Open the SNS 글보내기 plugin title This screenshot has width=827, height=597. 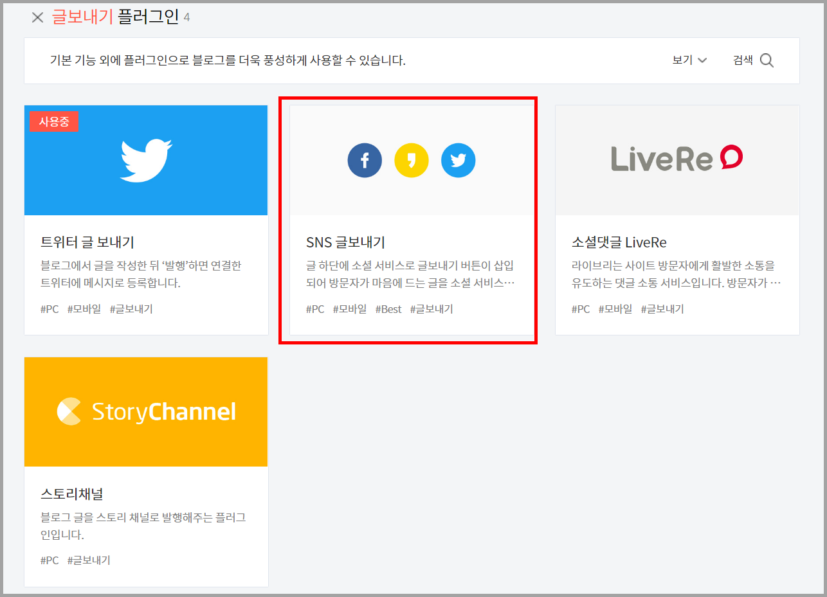(x=345, y=242)
